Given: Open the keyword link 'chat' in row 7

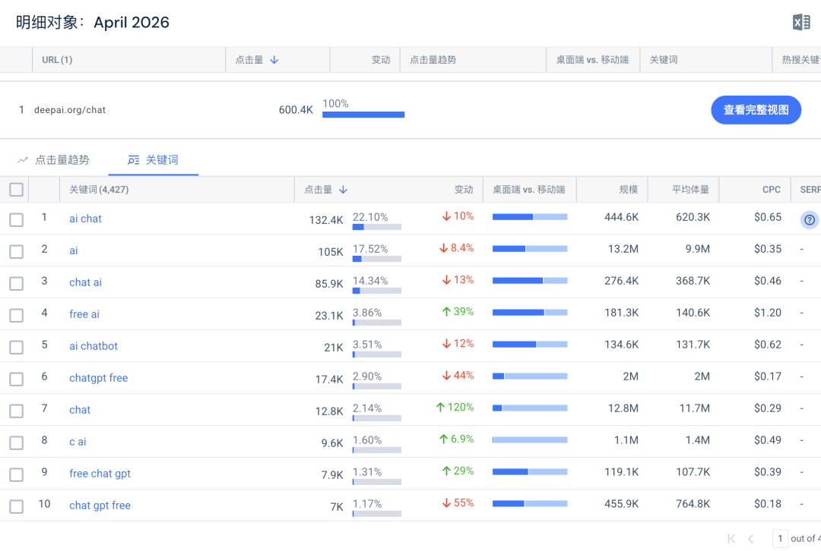Looking at the screenshot, I should point(80,411).
